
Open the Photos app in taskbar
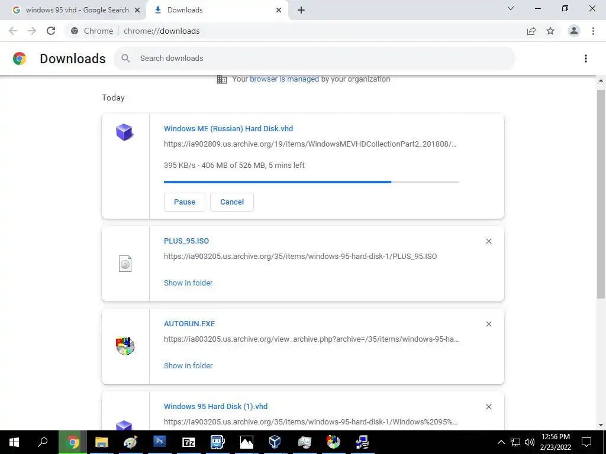coord(247,442)
